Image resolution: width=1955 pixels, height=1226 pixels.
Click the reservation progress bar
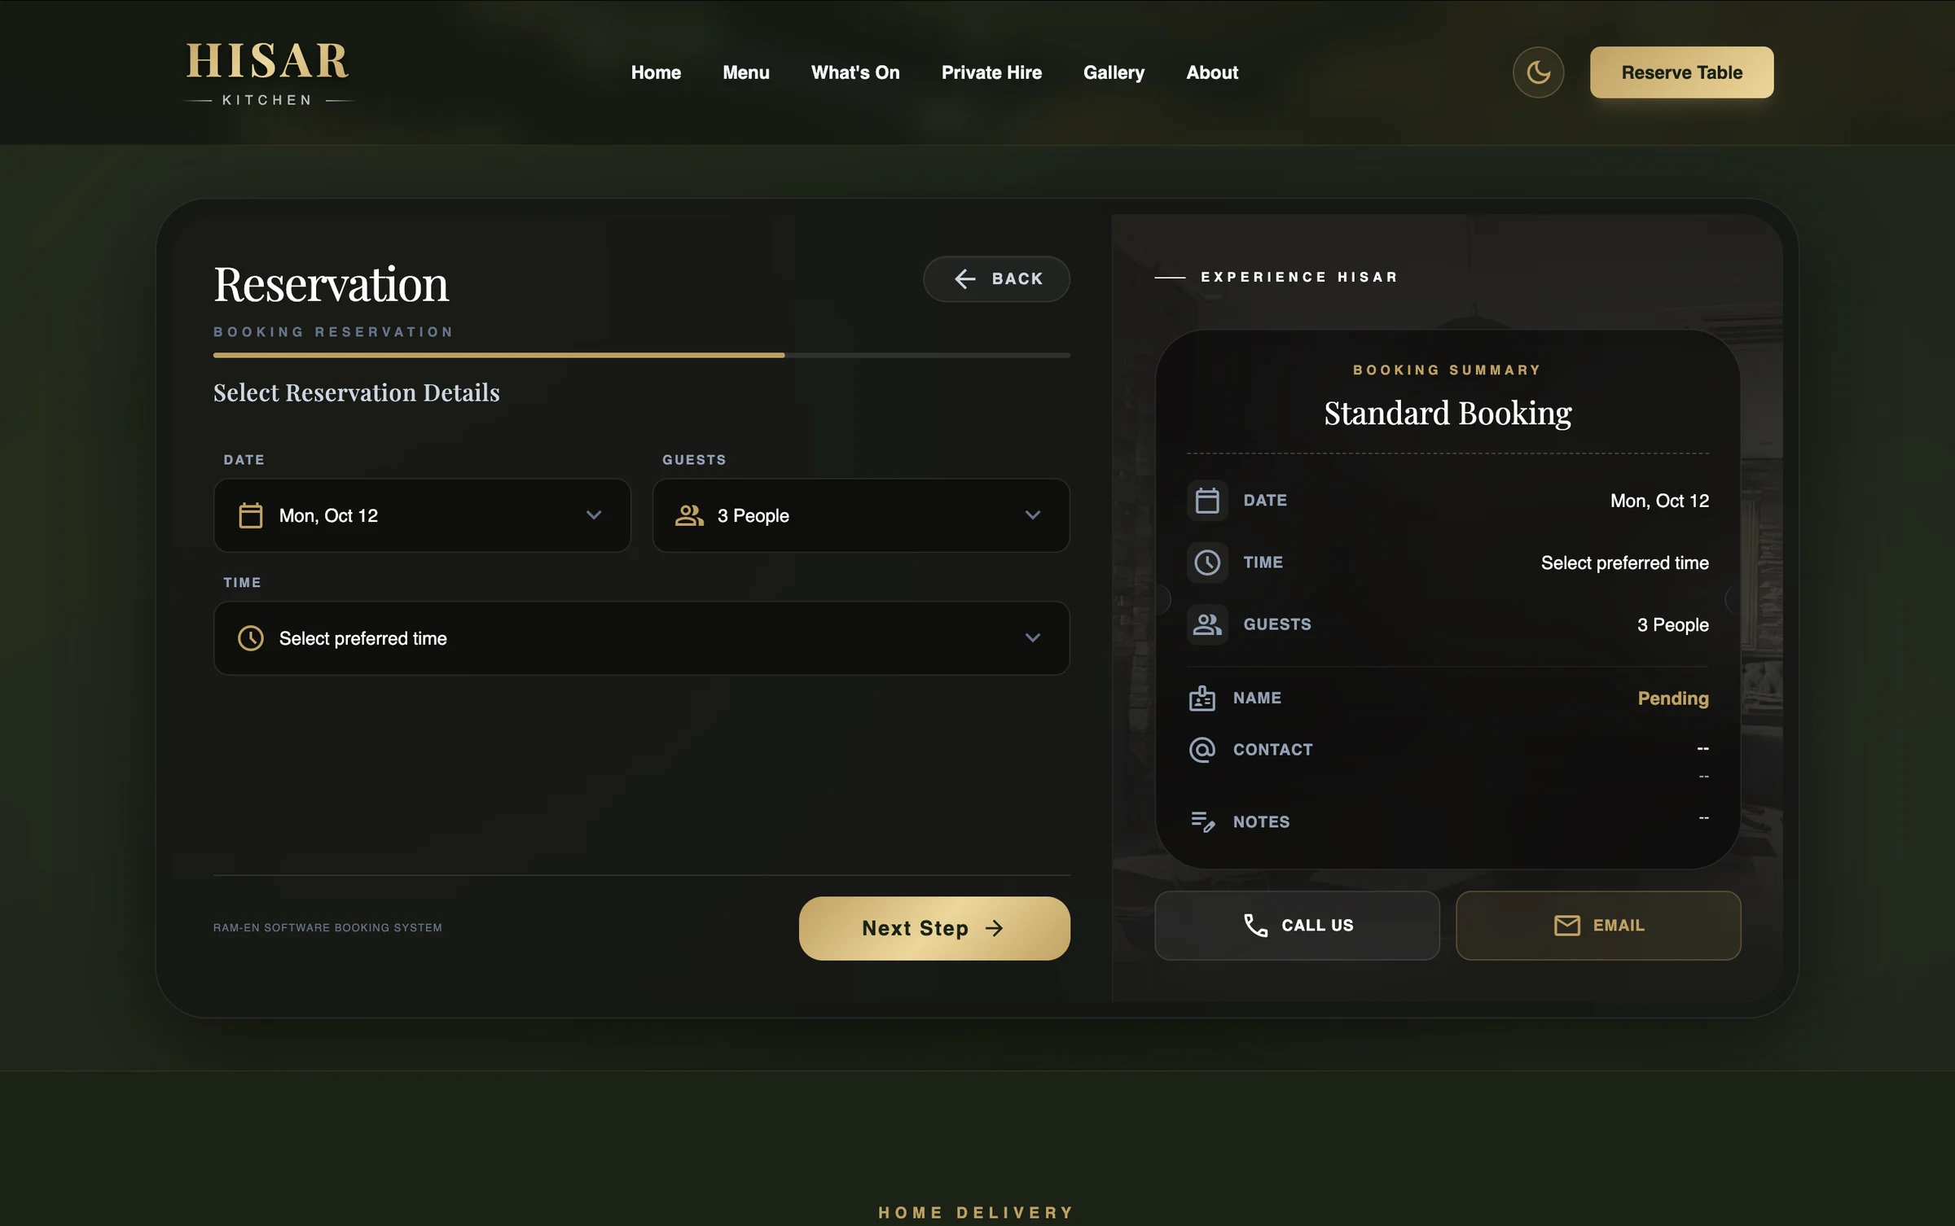pos(642,356)
